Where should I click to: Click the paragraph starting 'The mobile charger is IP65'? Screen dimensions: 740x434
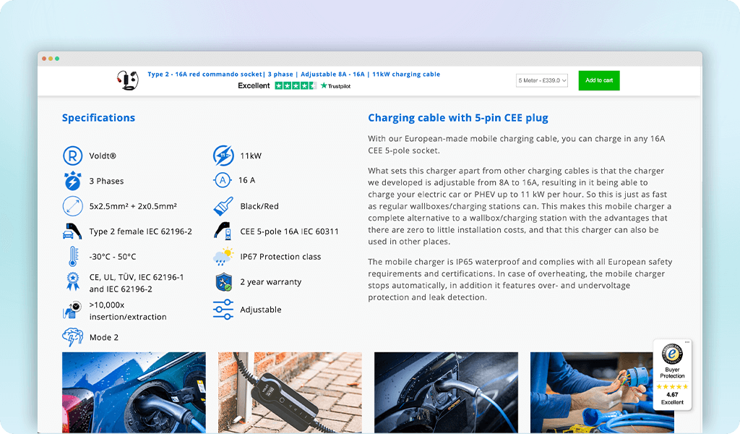[520, 280]
